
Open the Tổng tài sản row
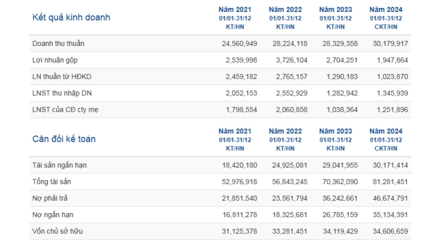pyautogui.click(x=52, y=182)
